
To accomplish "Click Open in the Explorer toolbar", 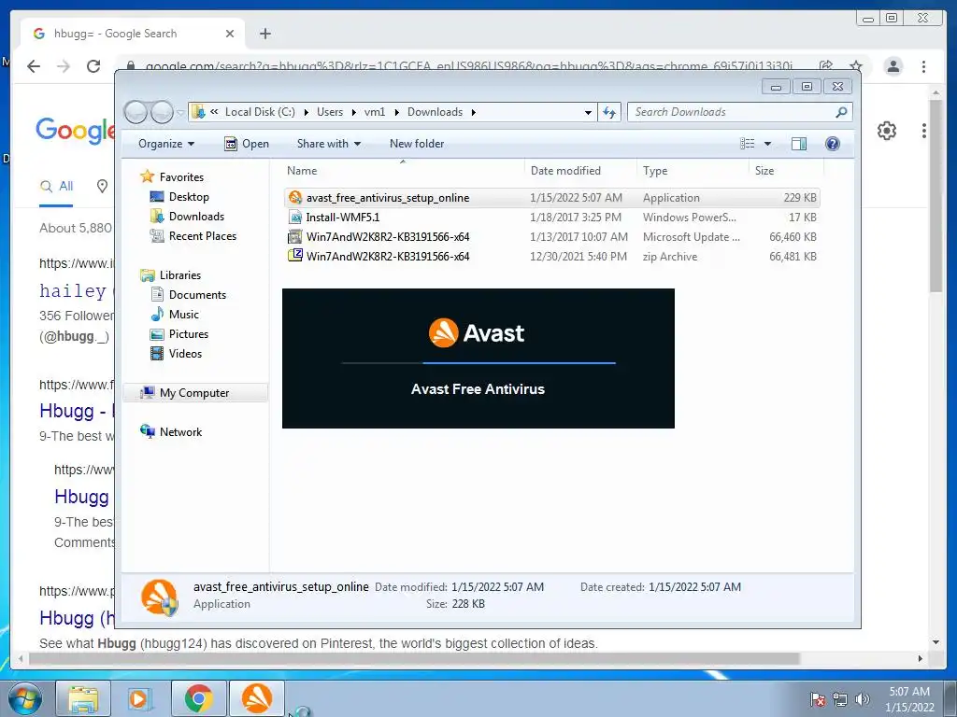I will tap(247, 144).
